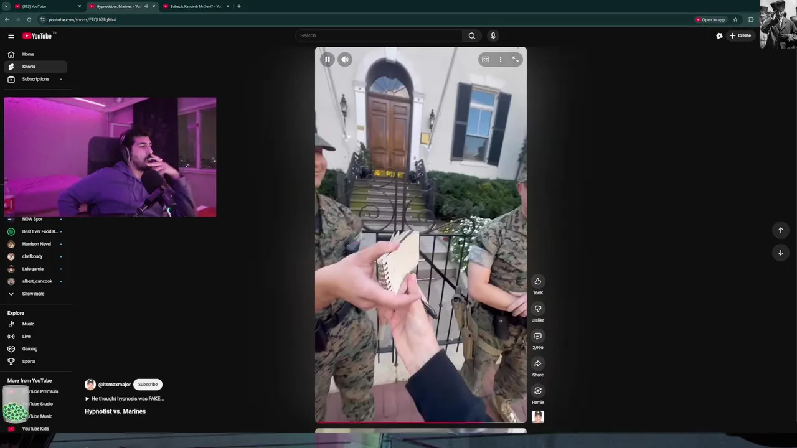797x448 pixels.
Task: Open Luis garcia channel
Action: pyautogui.click(x=35, y=269)
